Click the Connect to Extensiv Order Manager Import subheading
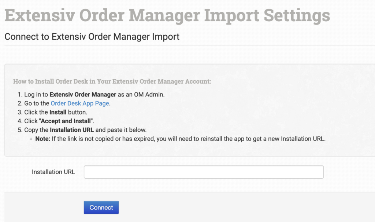Image resolution: width=375 pixels, height=222 pixels. tap(92, 37)
